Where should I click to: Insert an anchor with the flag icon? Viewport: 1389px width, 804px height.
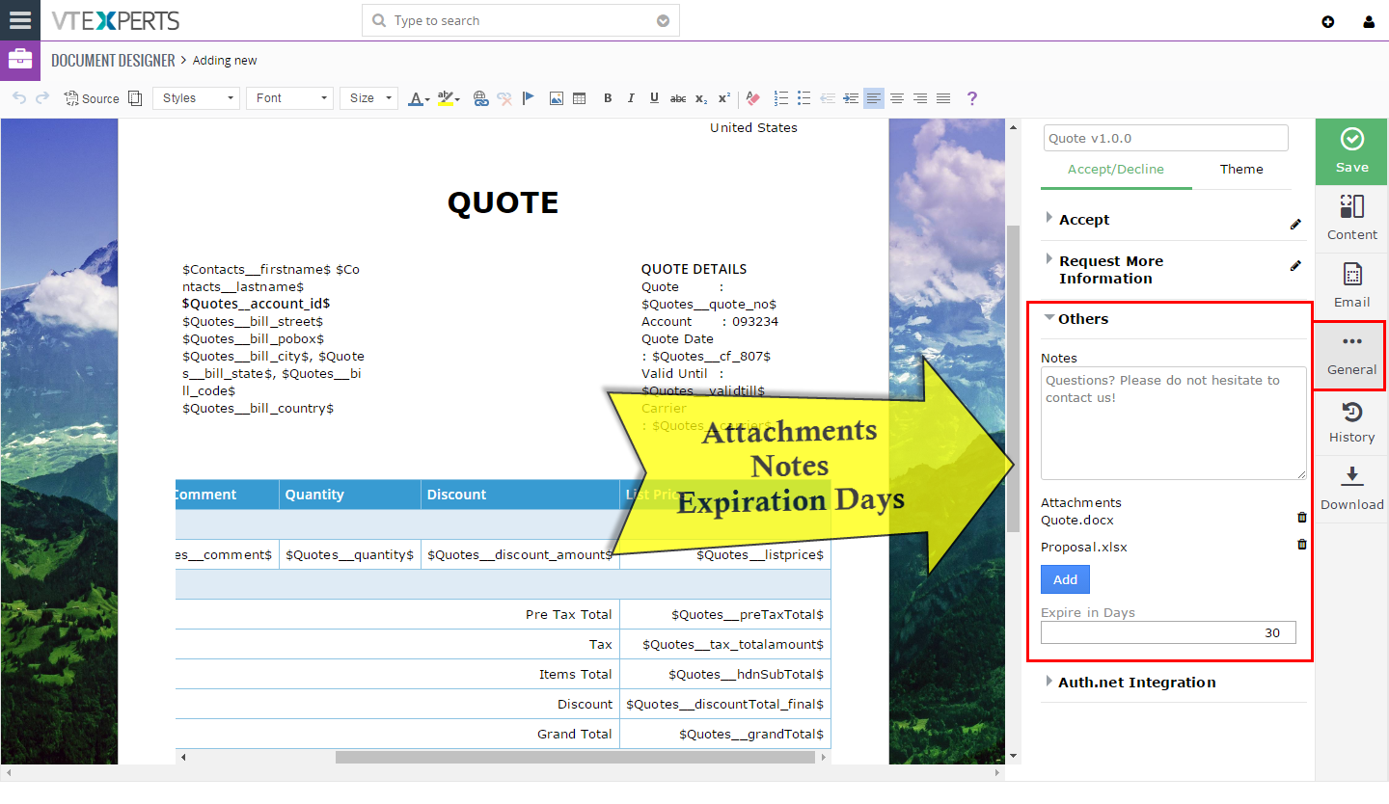tap(528, 98)
